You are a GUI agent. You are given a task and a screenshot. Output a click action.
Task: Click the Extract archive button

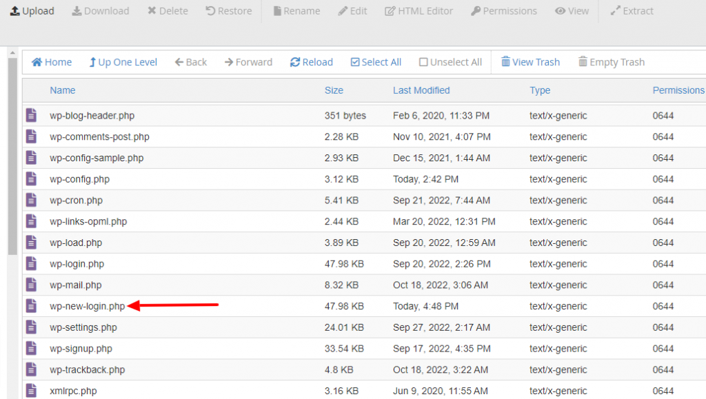click(x=632, y=11)
